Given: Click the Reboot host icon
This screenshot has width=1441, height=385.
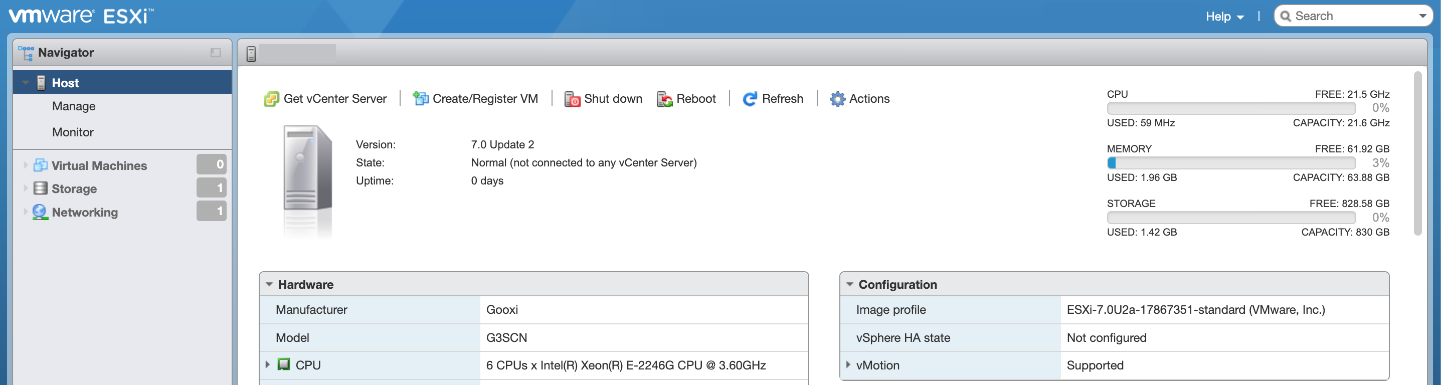Looking at the screenshot, I should 664,99.
